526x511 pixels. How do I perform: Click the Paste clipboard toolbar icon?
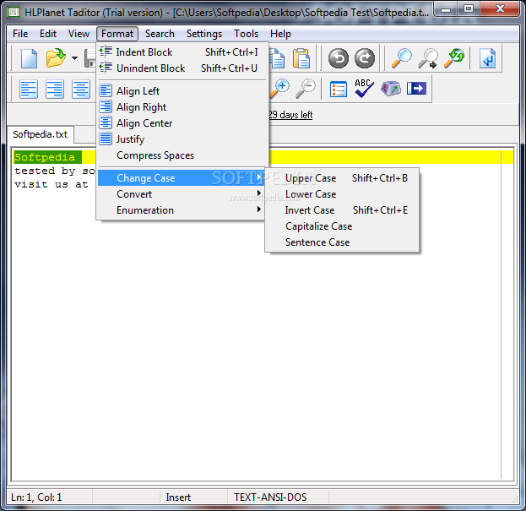(x=301, y=58)
